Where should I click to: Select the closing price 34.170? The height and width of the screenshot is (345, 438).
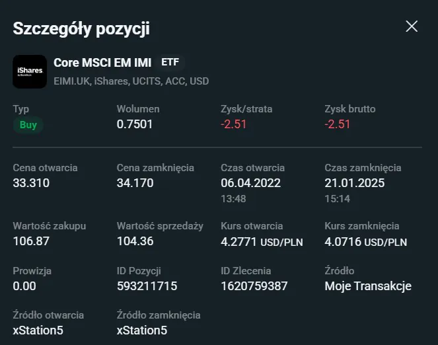[x=135, y=183]
